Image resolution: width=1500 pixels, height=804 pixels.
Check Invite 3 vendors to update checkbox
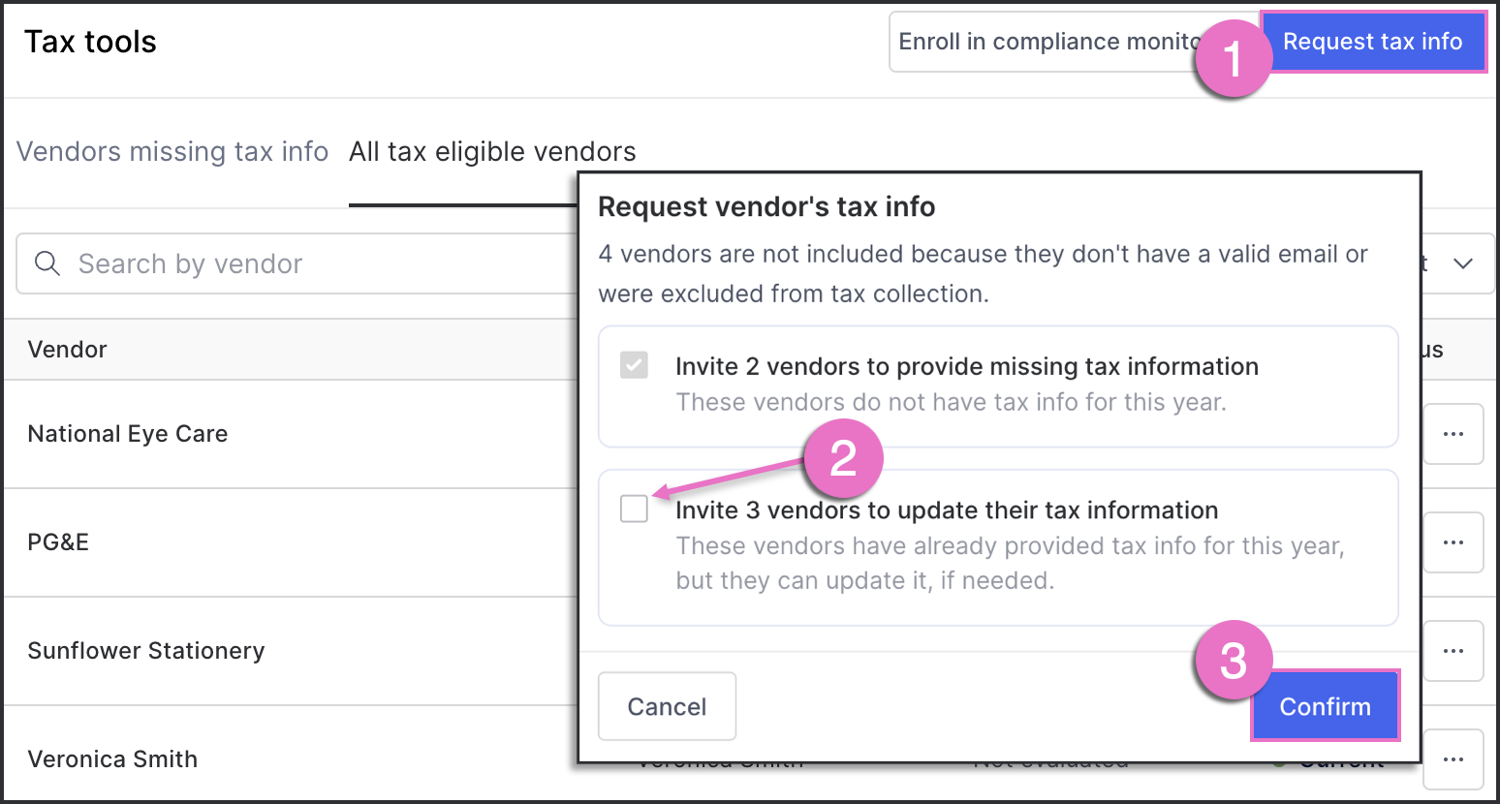(634, 509)
